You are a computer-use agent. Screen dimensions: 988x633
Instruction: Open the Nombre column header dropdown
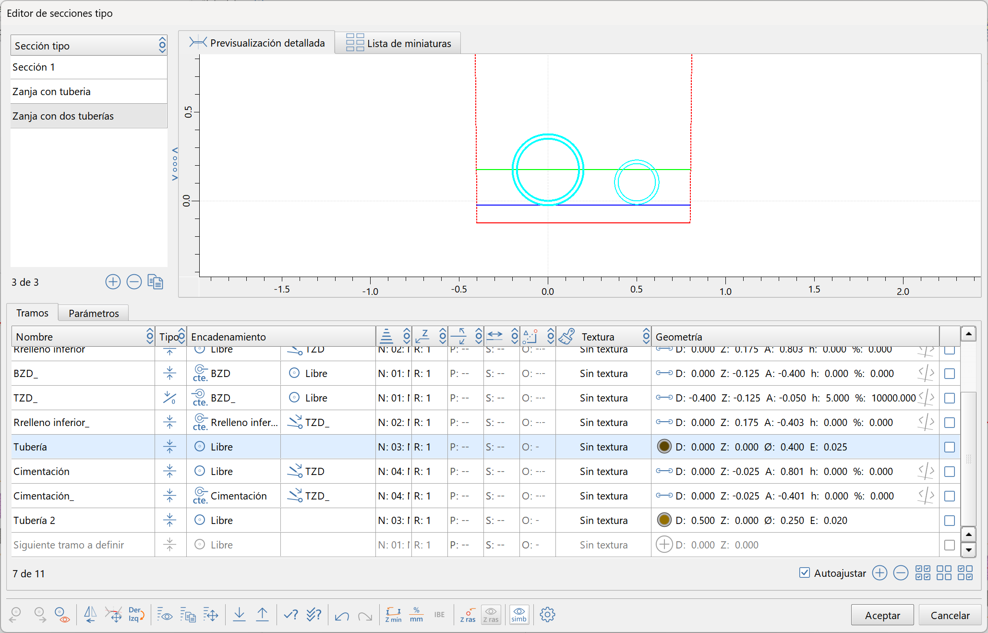tap(150, 336)
